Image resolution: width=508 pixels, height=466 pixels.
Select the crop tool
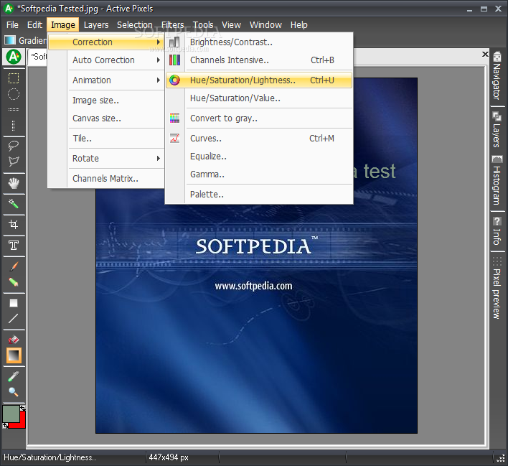click(x=14, y=225)
